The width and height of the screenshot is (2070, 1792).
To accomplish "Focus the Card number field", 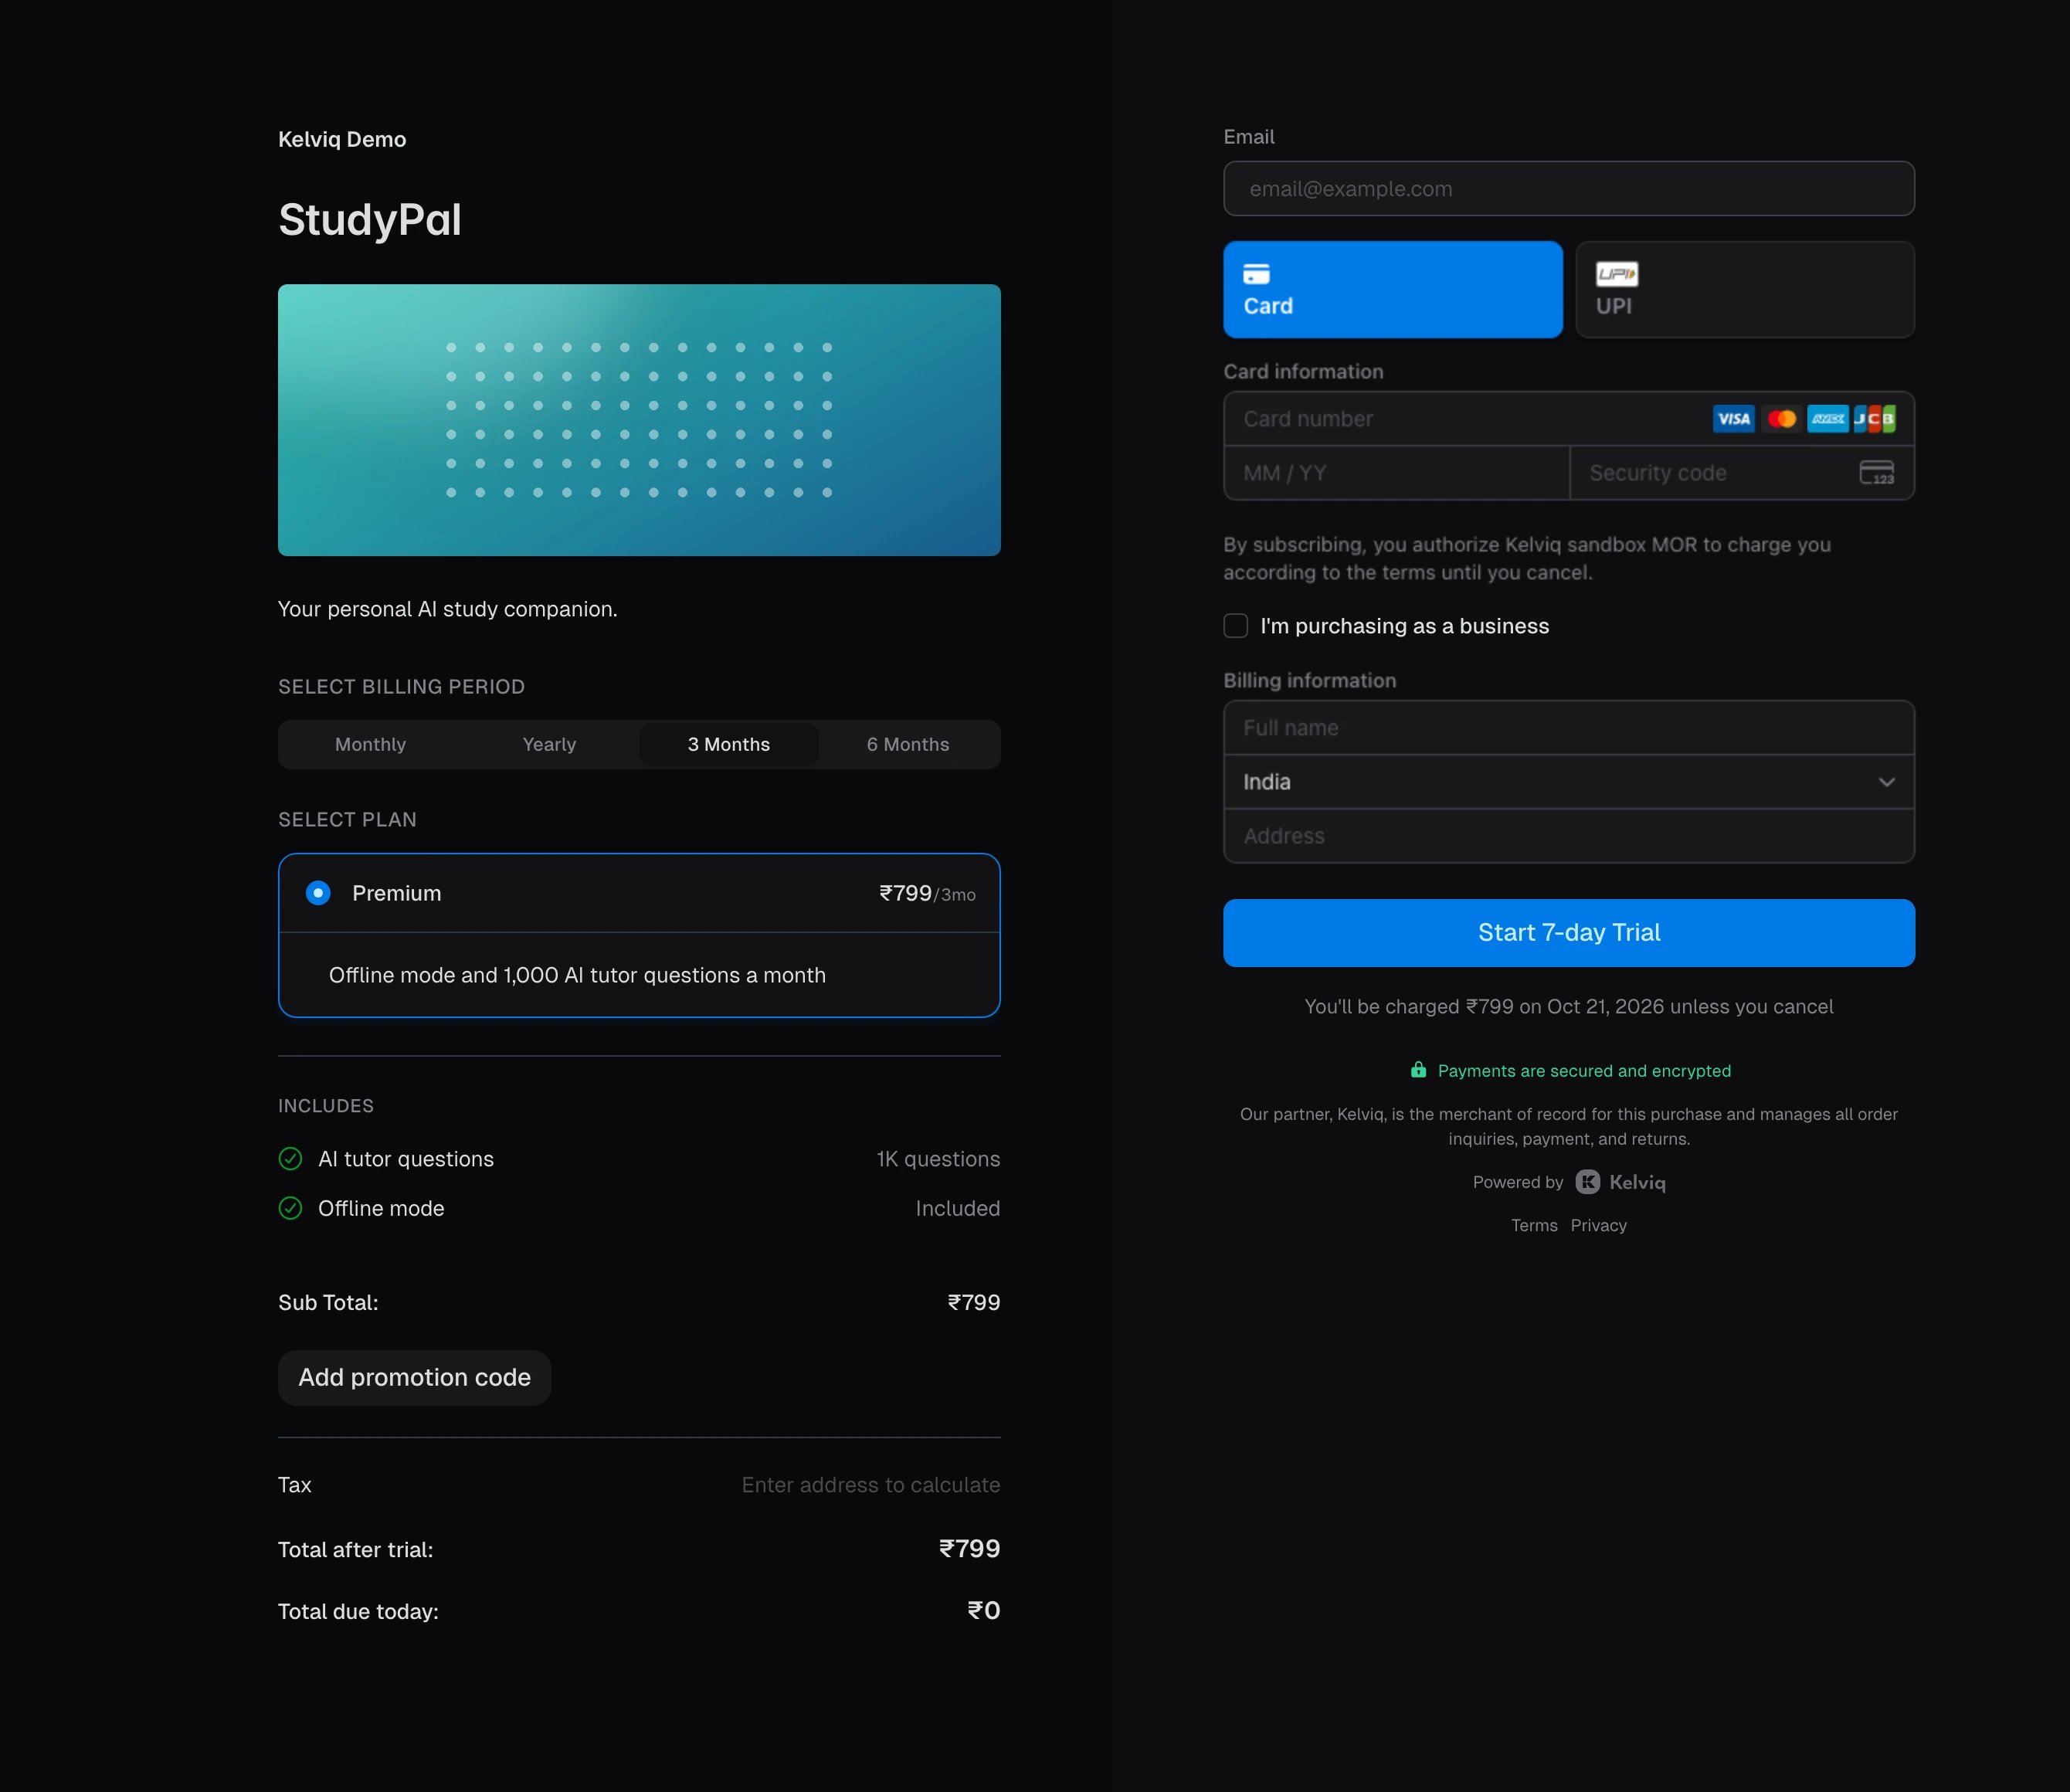I will (1569, 419).
